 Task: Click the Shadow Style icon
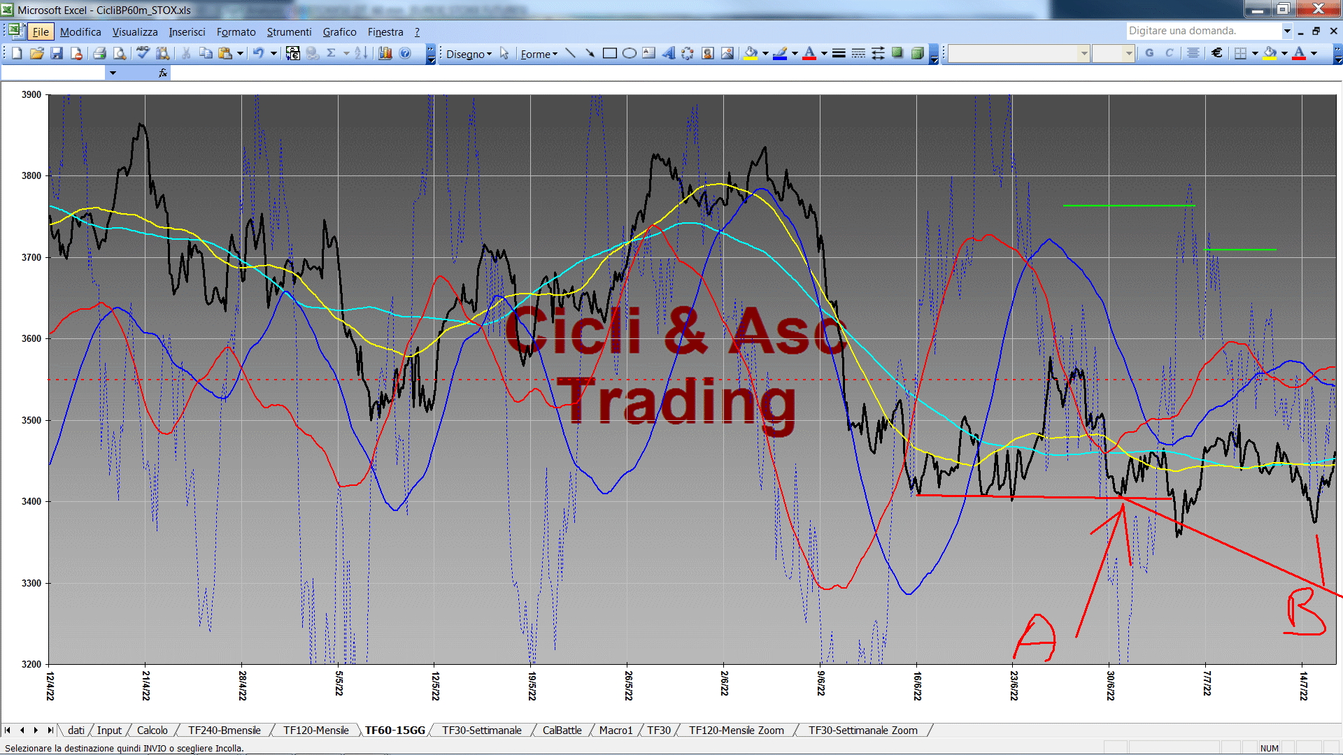[897, 53]
